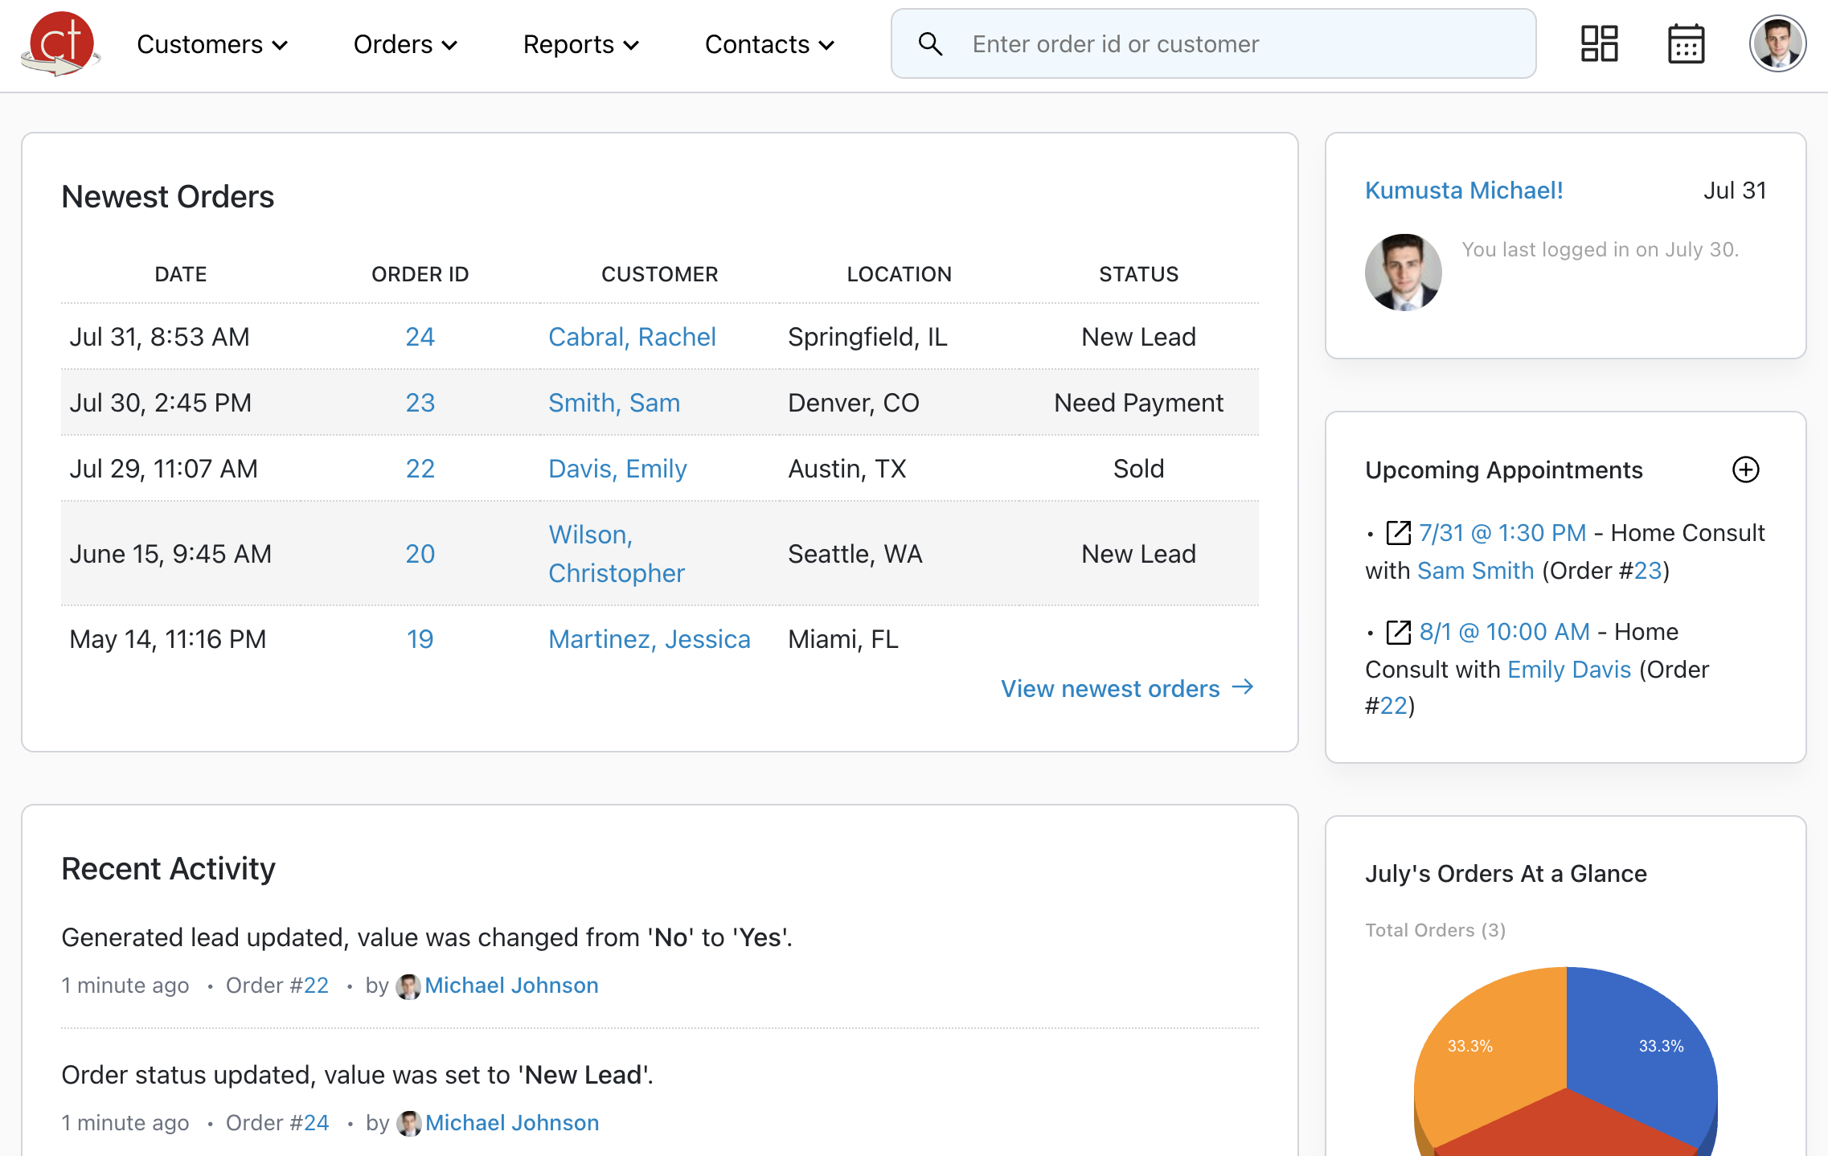Open the calendar icon in top bar
The height and width of the screenshot is (1156, 1828).
click(x=1686, y=43)
